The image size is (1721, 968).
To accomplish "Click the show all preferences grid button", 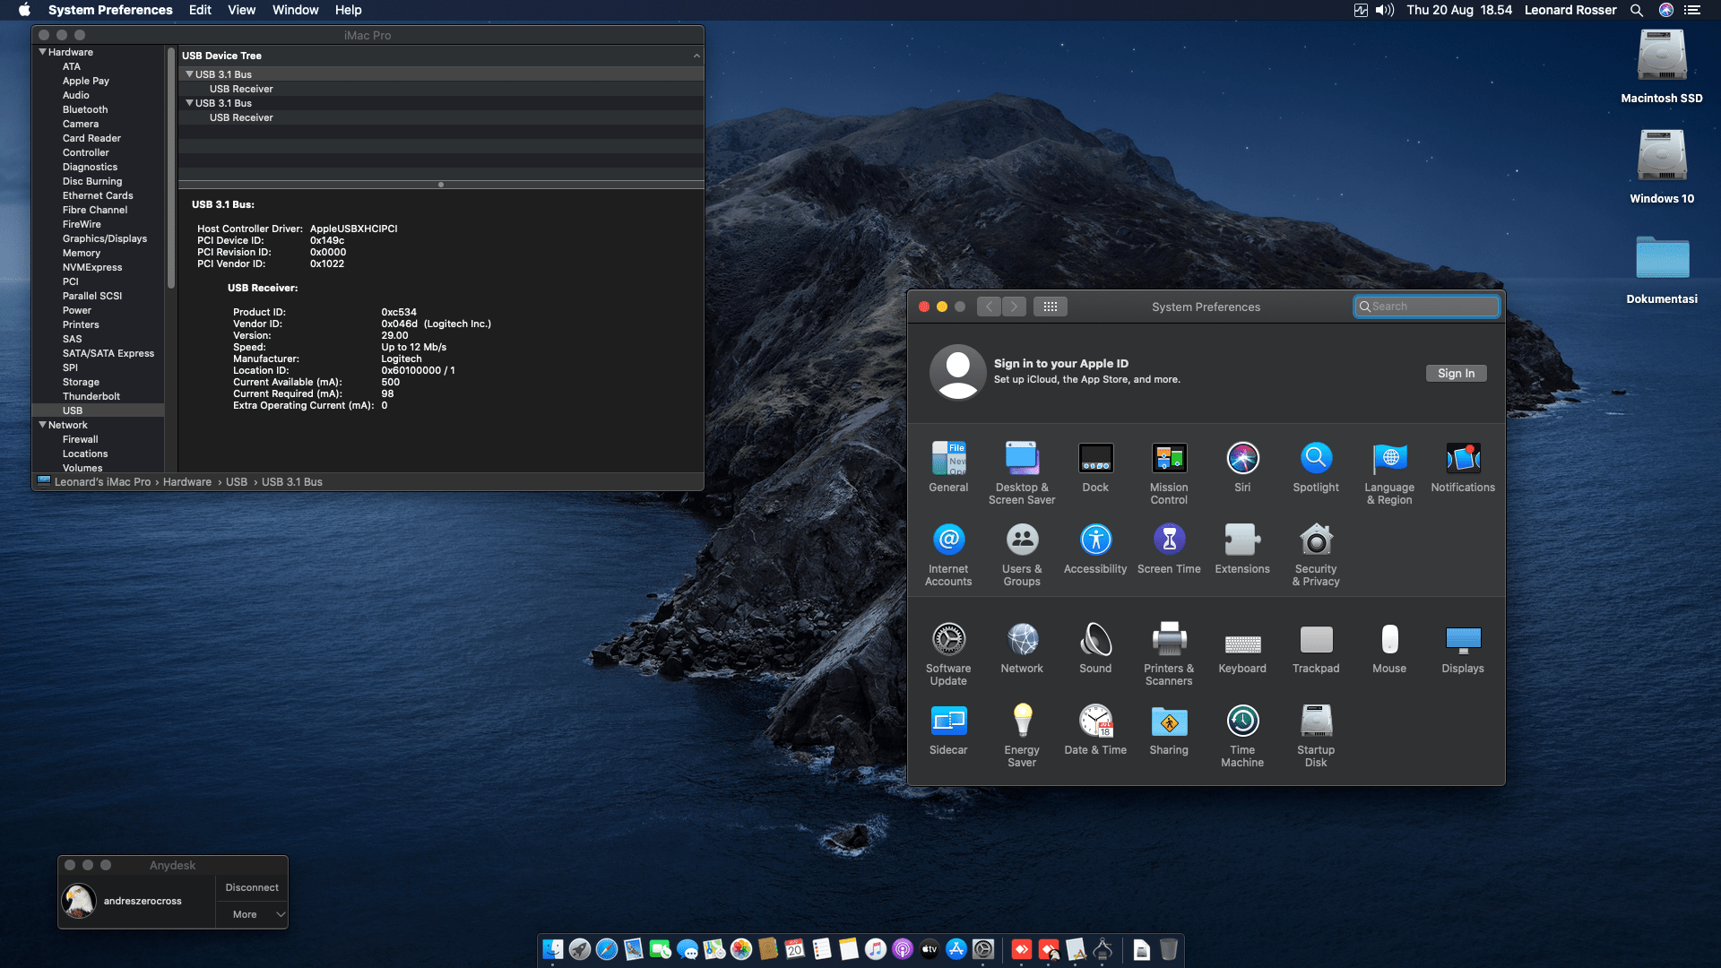I will click(x=1050, y=307).
